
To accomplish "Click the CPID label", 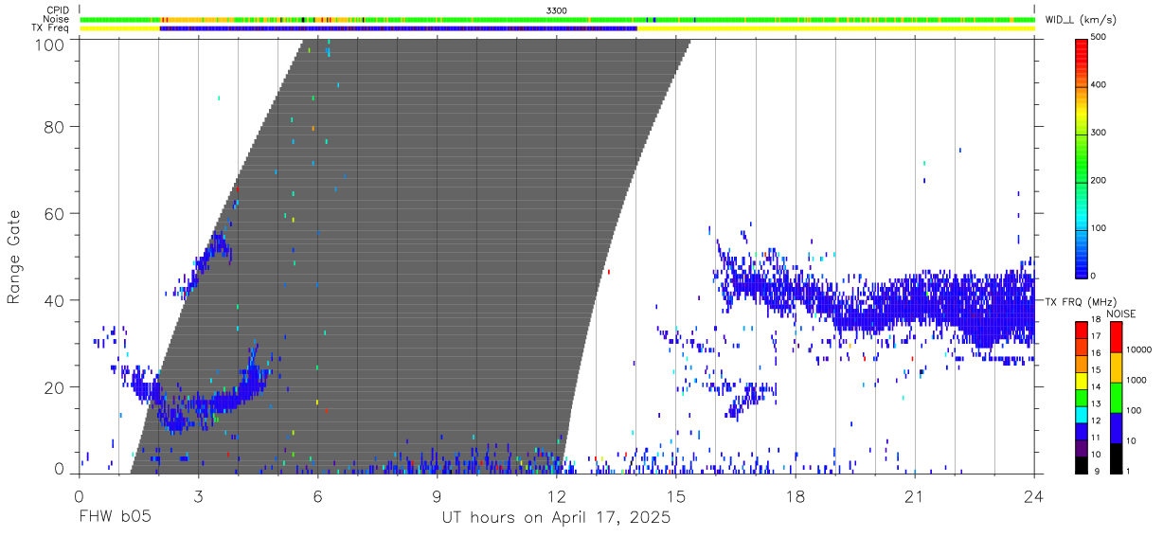I will click(58, 9).
